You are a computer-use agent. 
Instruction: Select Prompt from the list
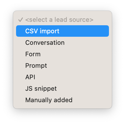click(62, 65)
